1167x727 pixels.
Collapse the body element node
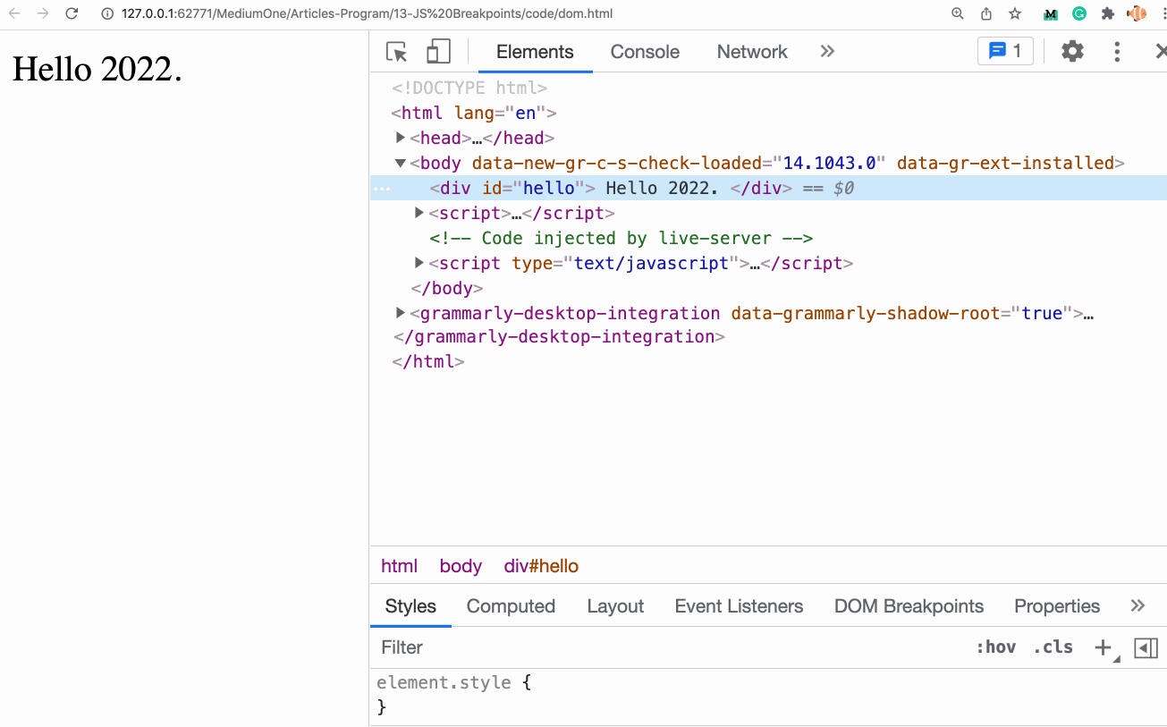(x=401, y=163)
